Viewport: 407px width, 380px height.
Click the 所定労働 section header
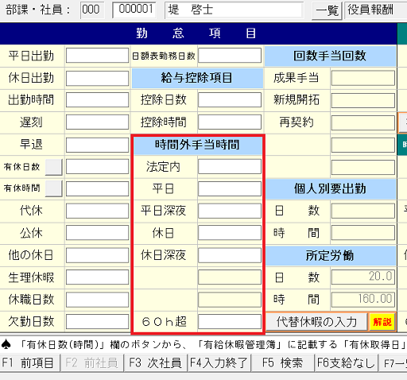click(330, 256)
